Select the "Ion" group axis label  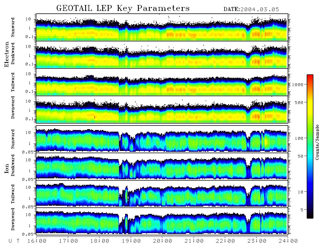pyautogui.click(x=7, y=169)
